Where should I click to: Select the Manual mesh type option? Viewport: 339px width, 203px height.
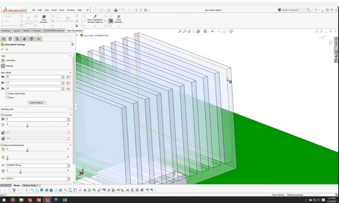4,66
